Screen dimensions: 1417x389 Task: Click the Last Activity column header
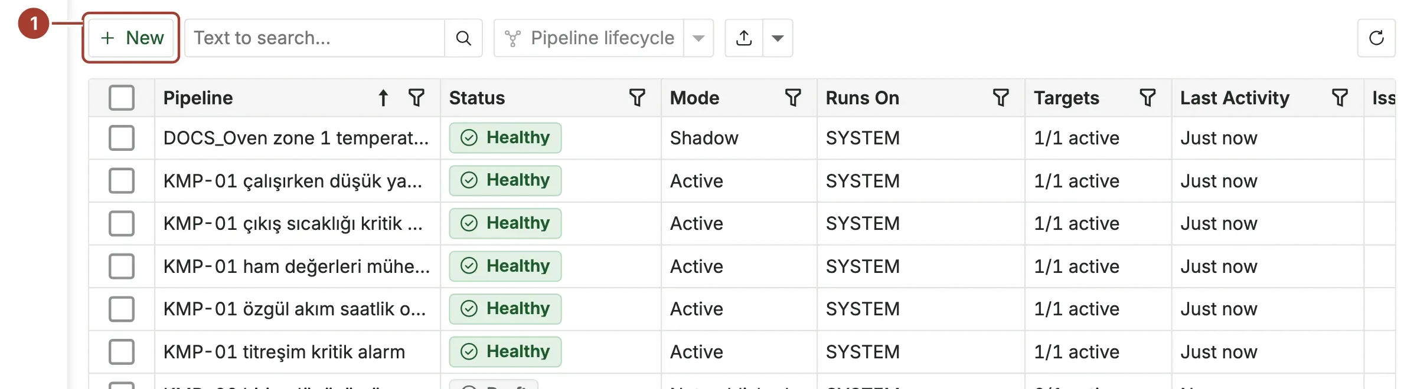[1235, 98]
